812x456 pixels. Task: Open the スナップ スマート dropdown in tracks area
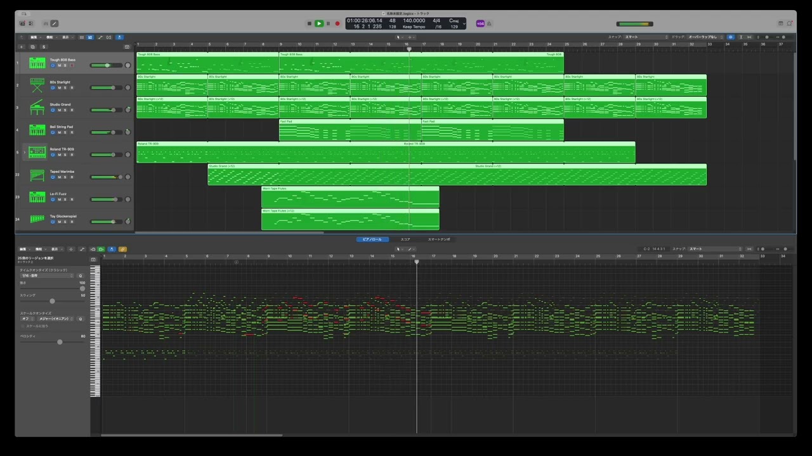click(x=646, y=37)
